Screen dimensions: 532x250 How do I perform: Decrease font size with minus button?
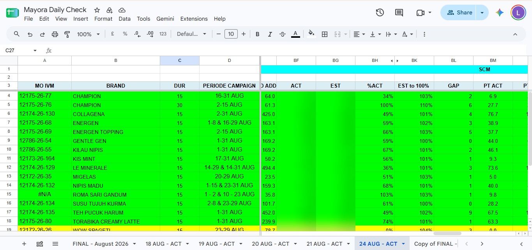pyautogui.click(x=219, y=34)
